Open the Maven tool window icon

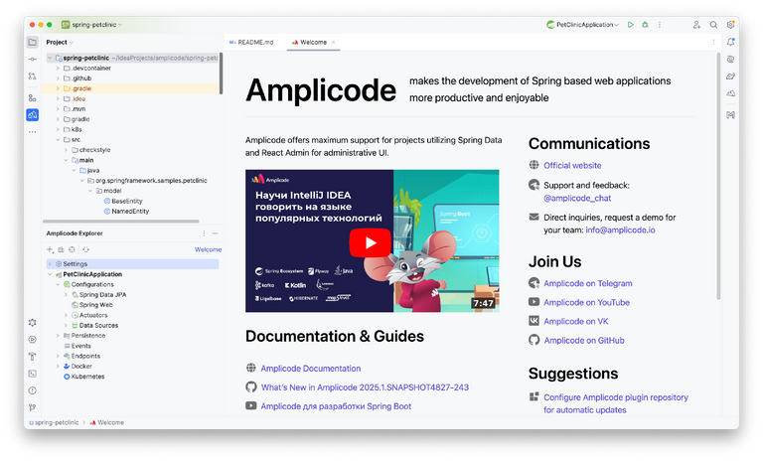click(731, 115)
